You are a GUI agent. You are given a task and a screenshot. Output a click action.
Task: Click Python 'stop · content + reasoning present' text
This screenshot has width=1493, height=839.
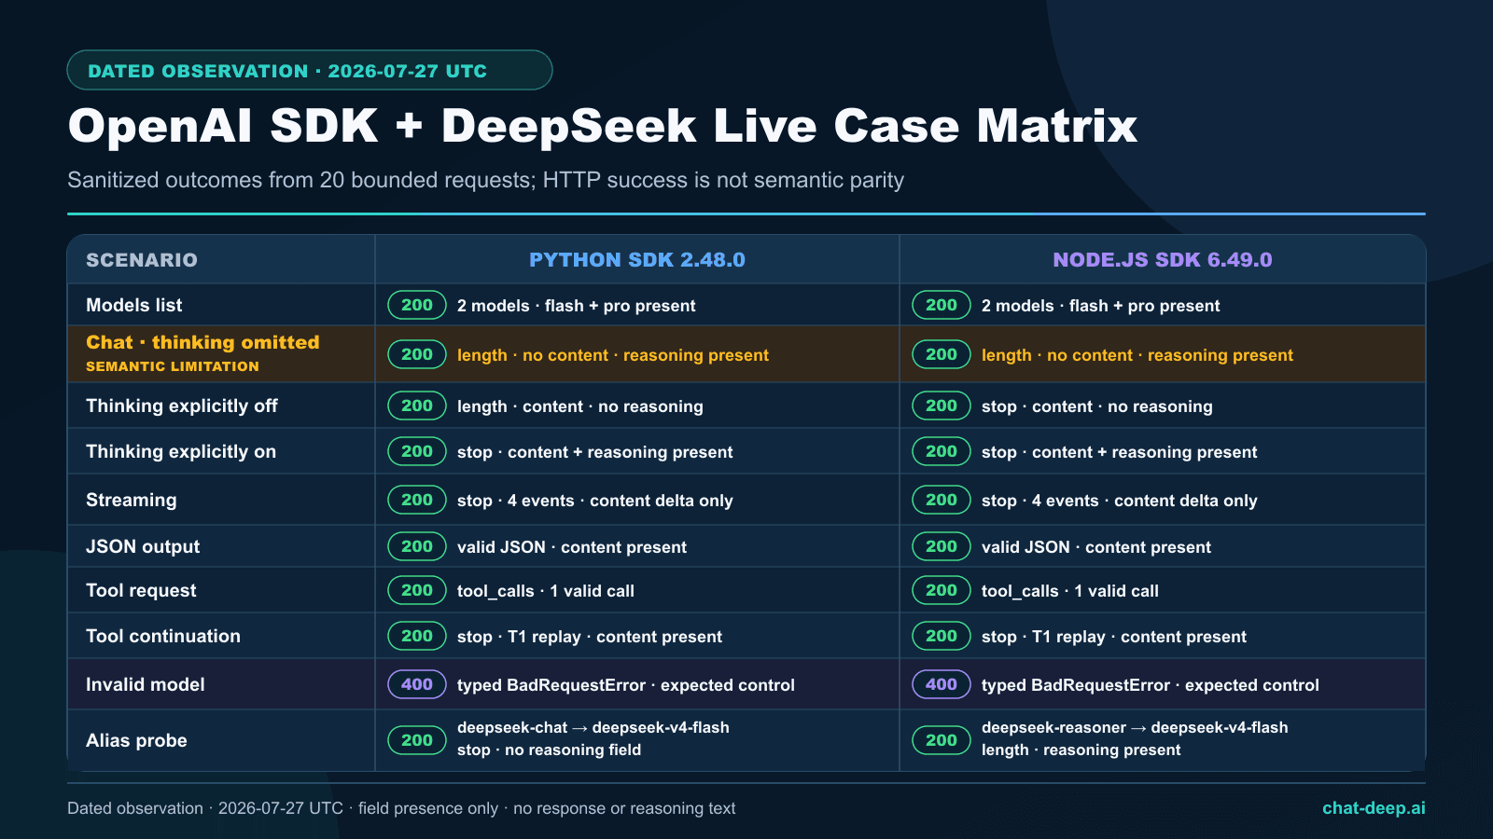point(595,452)
